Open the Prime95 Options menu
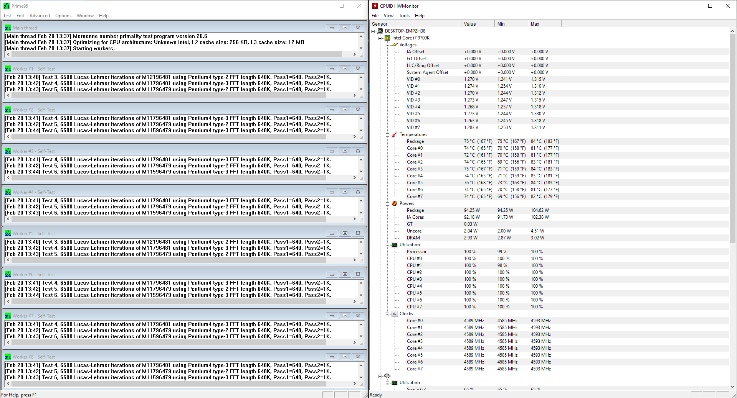Screen dimensions: 737x398 [63, 16]
